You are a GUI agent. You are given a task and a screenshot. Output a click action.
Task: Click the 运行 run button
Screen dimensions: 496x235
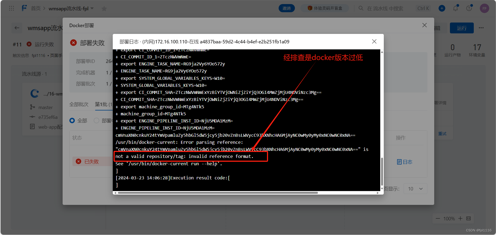(x=462, y=28)
